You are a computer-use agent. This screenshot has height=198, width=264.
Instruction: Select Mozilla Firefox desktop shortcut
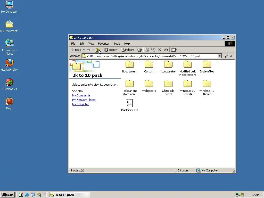[x=9, y=65]
